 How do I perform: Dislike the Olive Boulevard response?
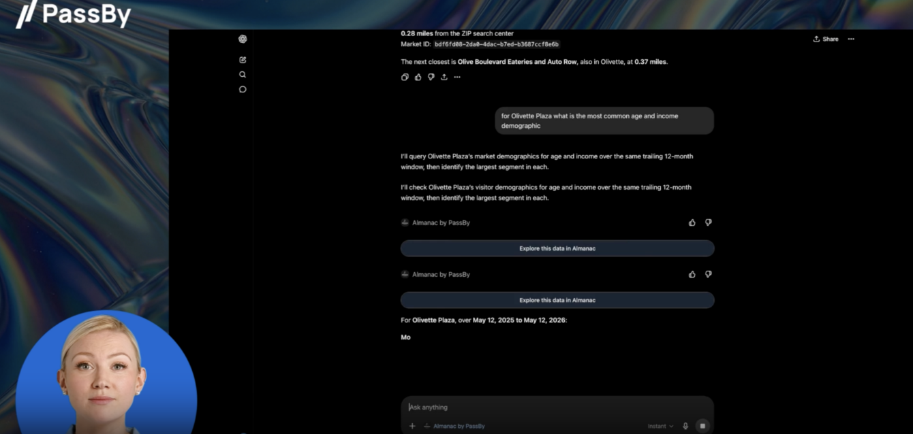click(x=431, y=77)
